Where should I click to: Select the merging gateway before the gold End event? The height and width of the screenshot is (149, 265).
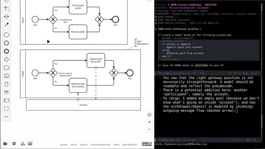click(113, 73)
